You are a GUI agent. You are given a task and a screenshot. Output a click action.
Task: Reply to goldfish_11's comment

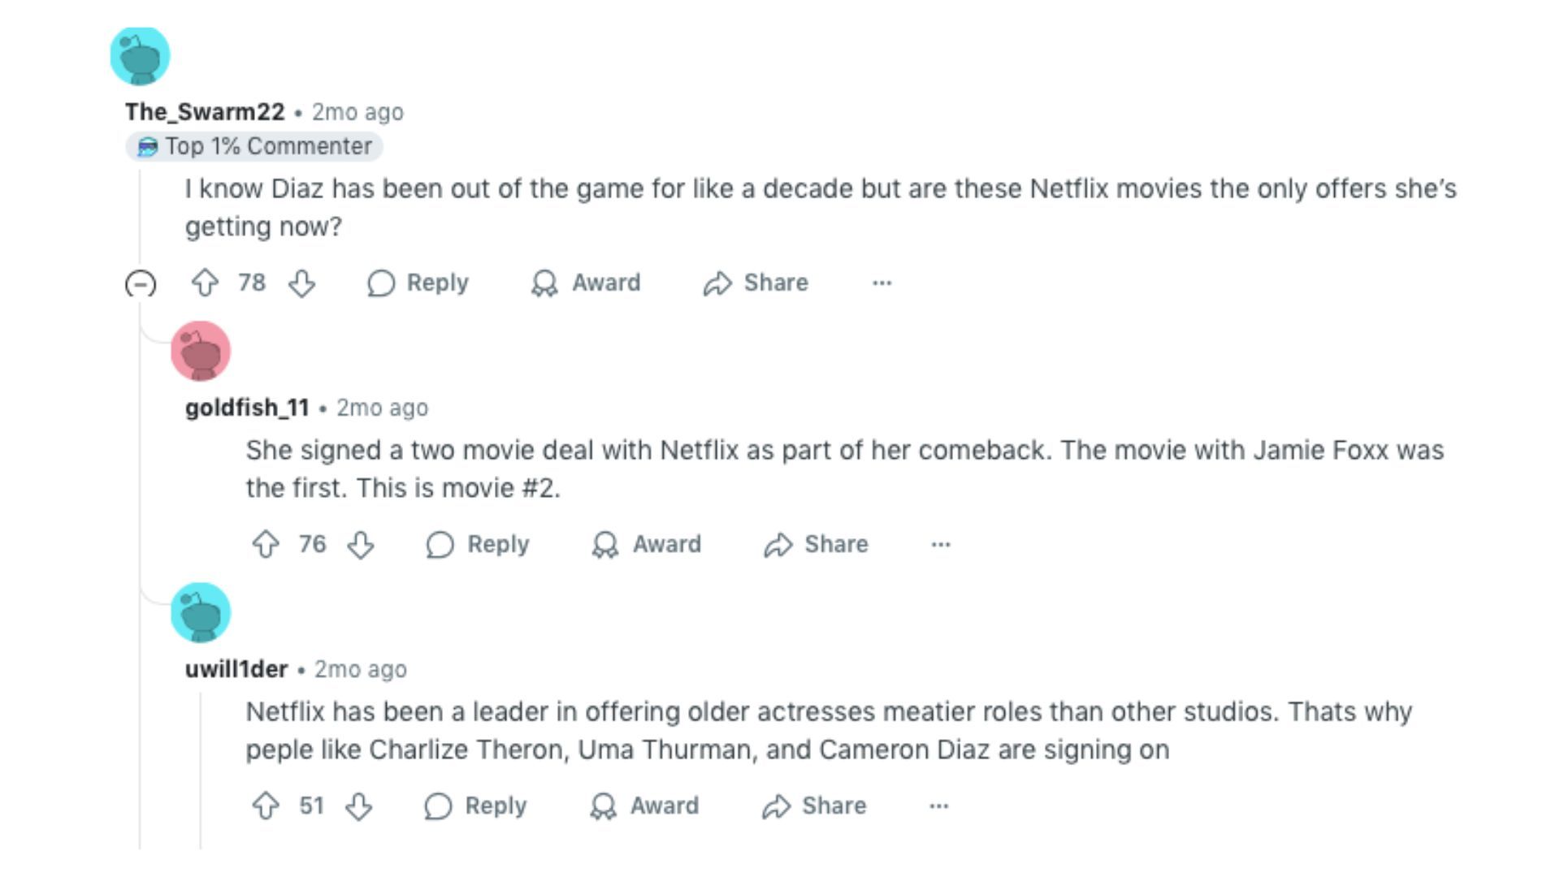[x=478, y=545]
